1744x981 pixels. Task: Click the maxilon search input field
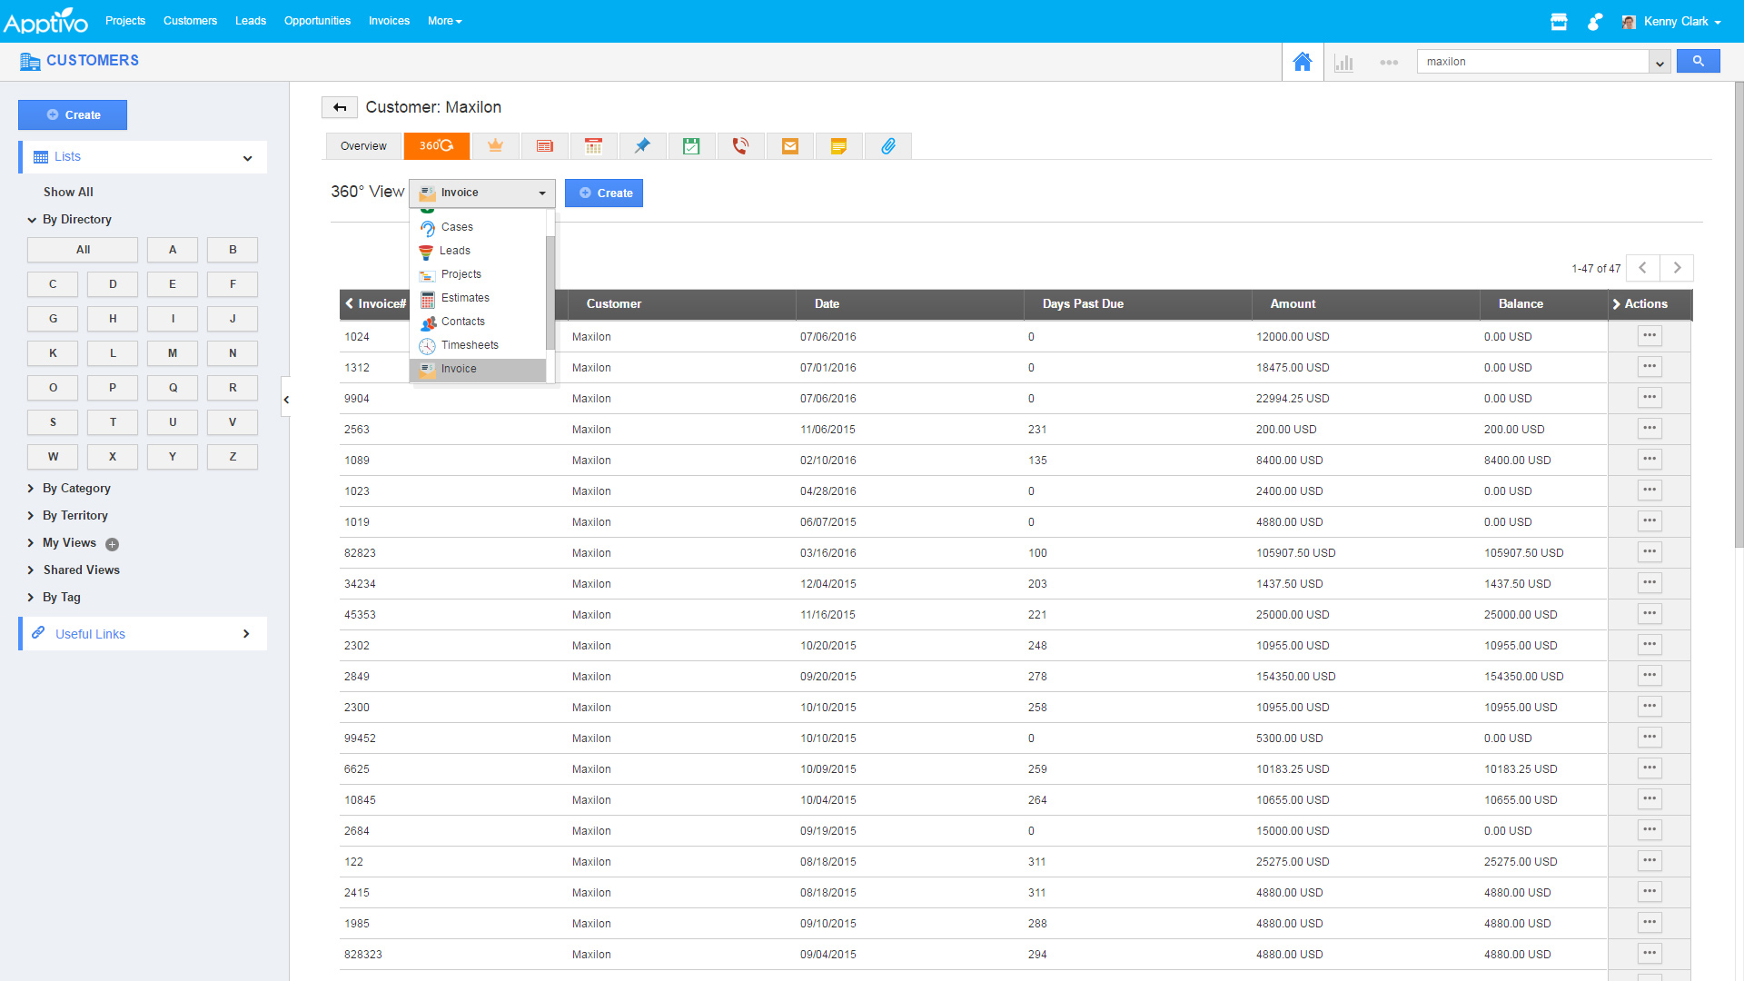(1532, 62)
